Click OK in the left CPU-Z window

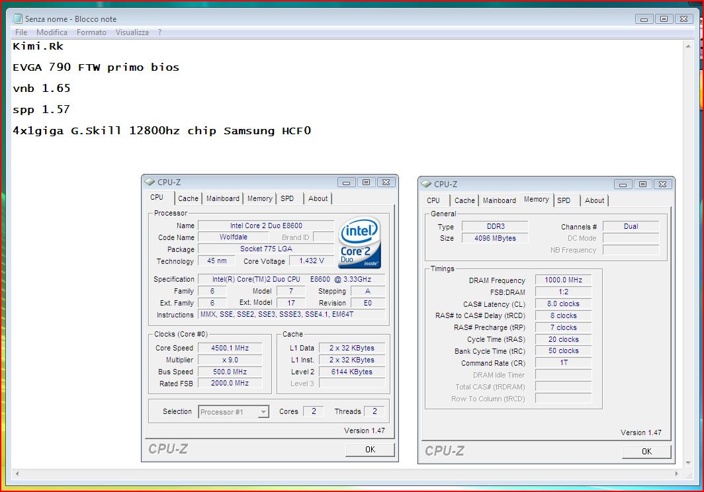coord(370,450)
